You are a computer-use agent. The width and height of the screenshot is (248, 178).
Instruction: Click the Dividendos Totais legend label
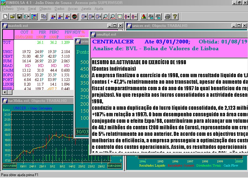209,166
